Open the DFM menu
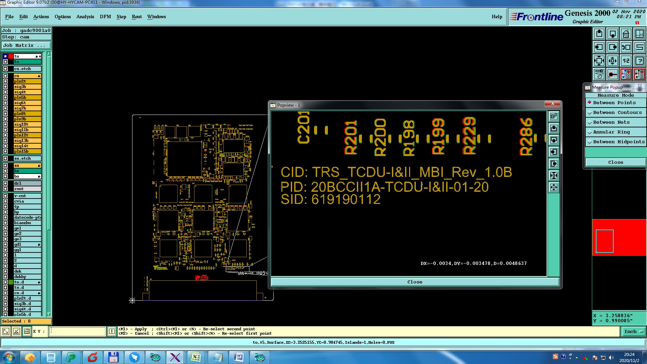The image size is (647, 364). 105,17
